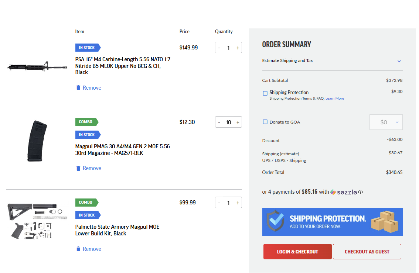This screenshot has width=419, height=273.
Task: Click the Shipping Protection banner
Action: coord(333,222)
